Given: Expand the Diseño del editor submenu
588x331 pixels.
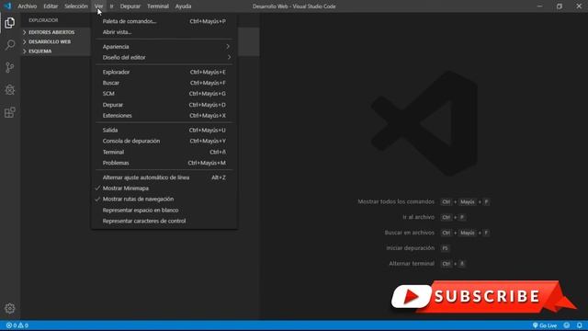Looking at the screenshot, I should point(164,57).
